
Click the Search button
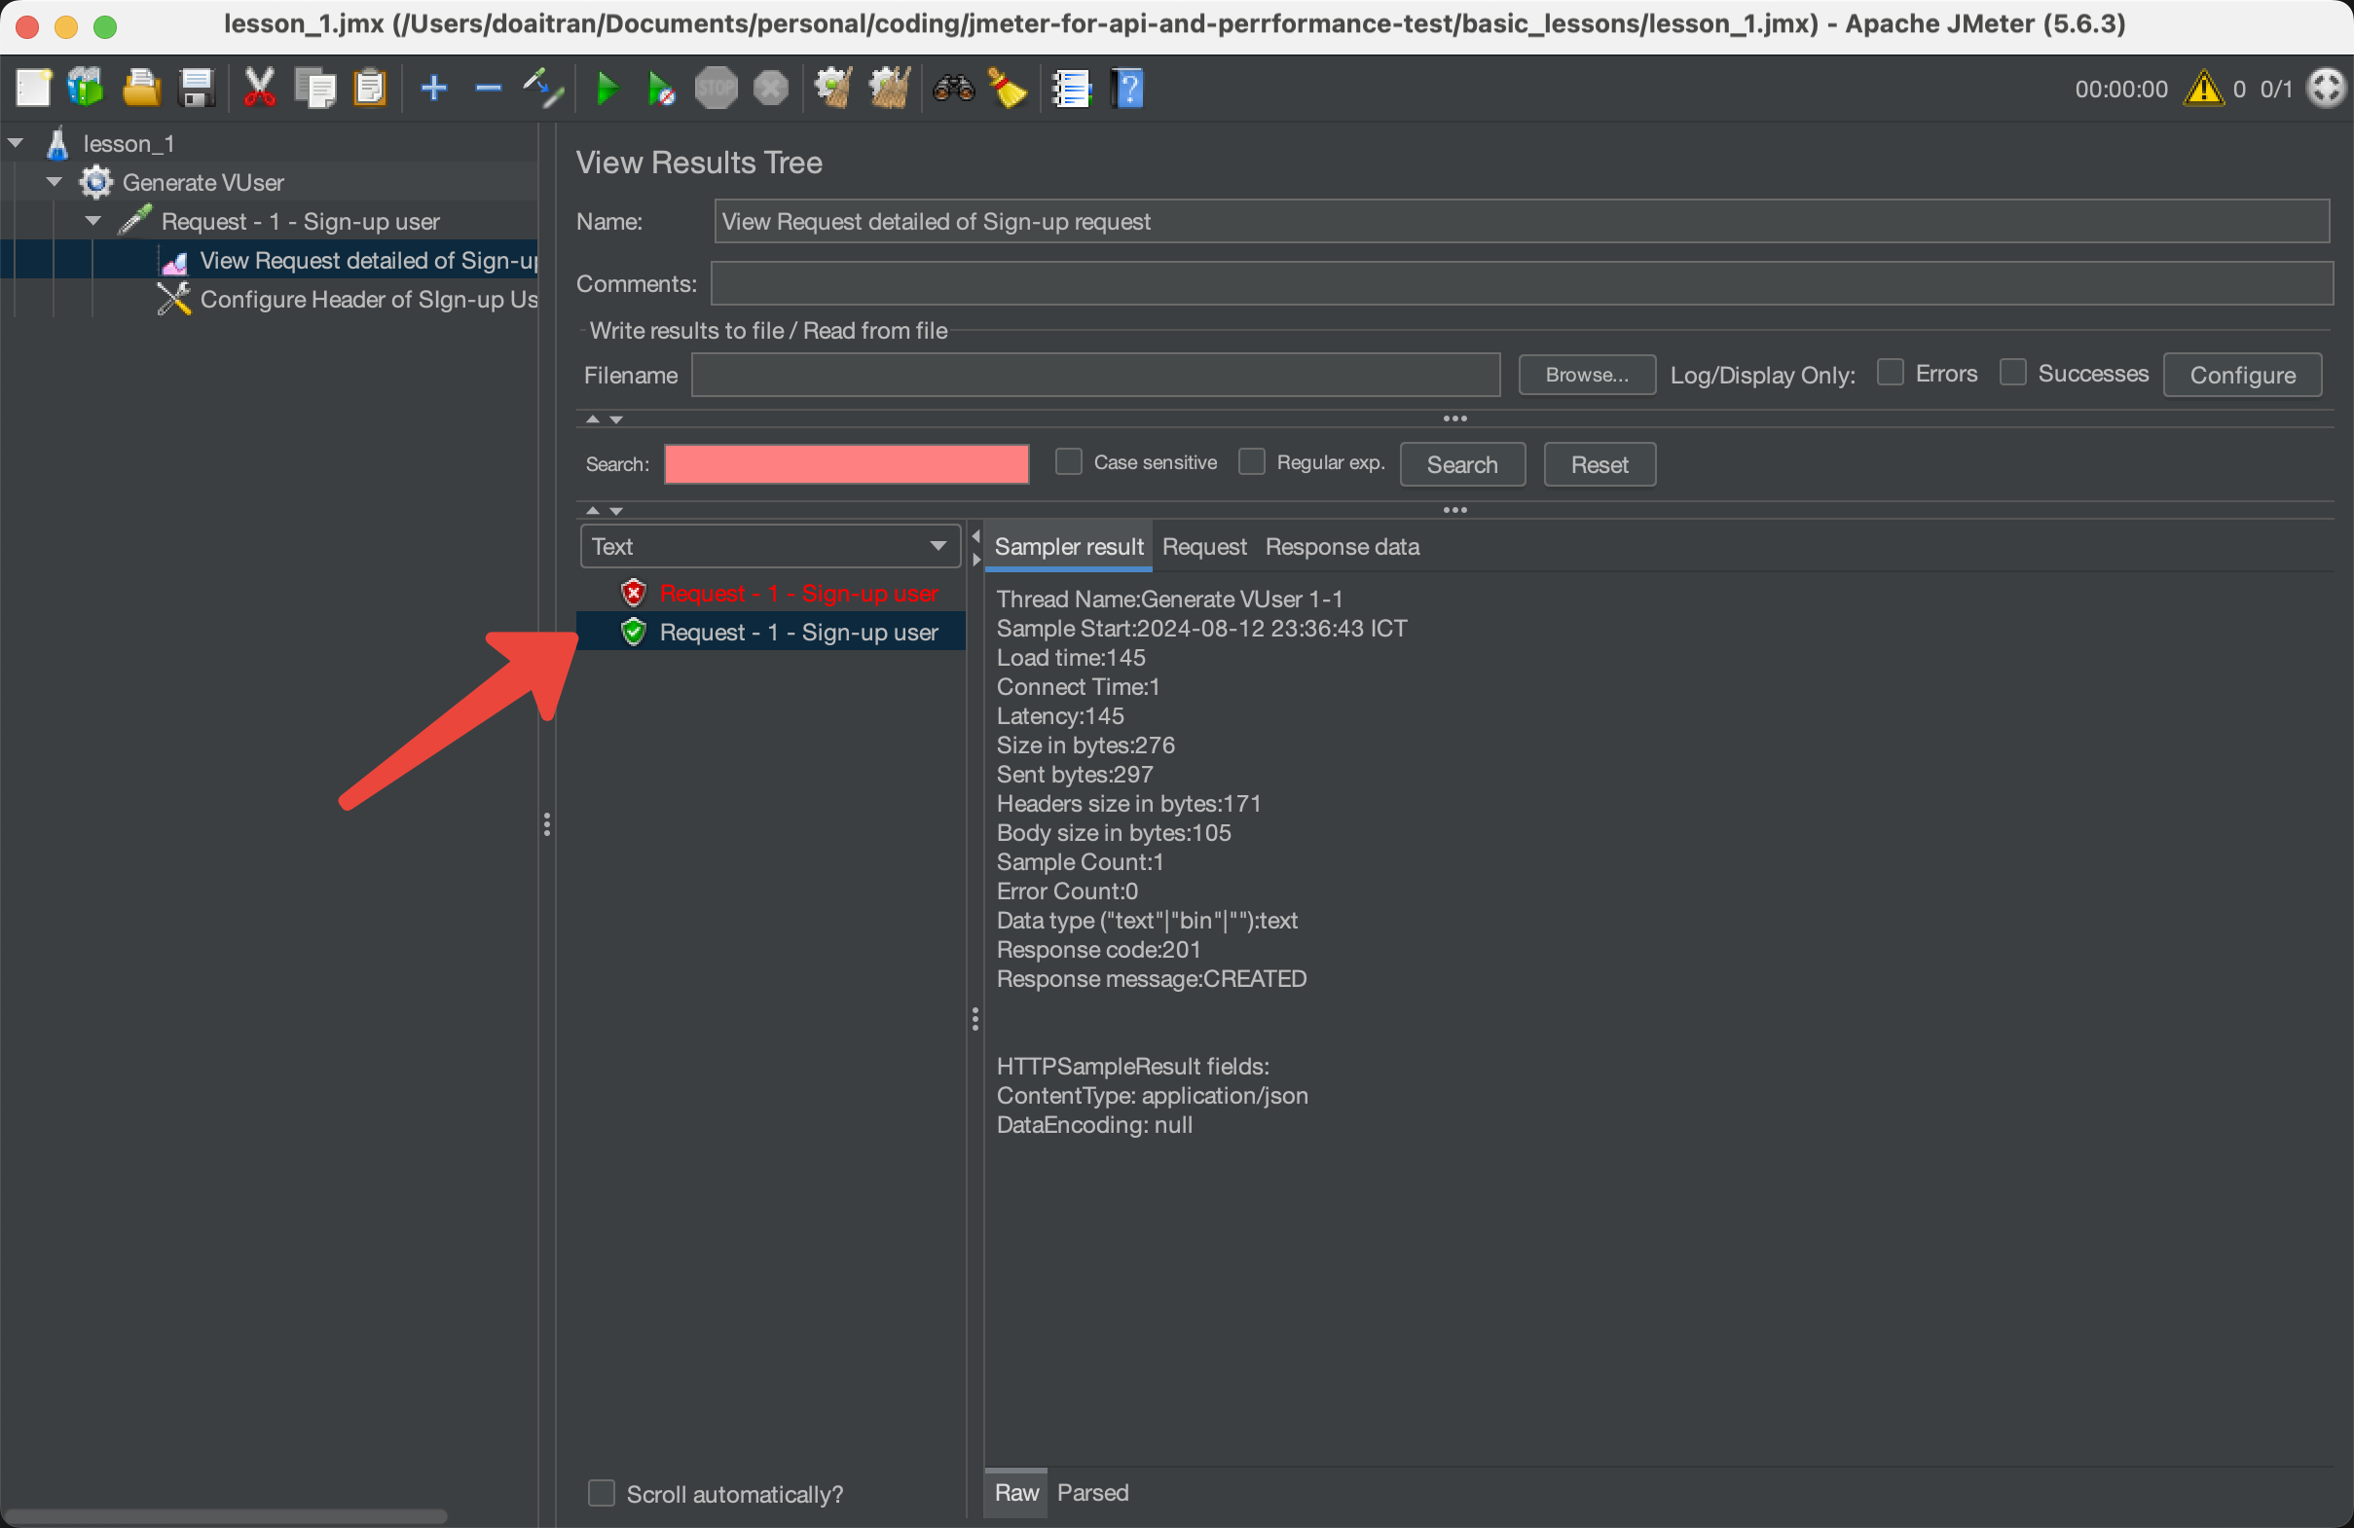coord(1462,465)
